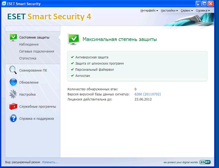
Task: Click the we protect your digital worlds slogan
Action: (x=181, y=162)
